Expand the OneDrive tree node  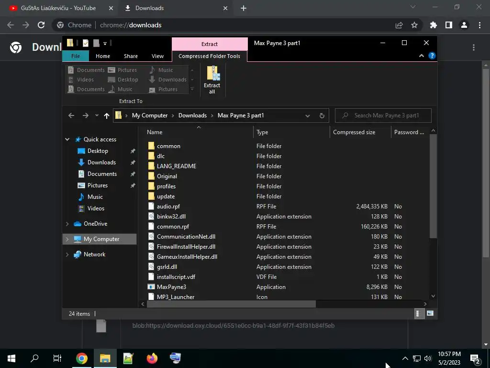coord(67,224)
